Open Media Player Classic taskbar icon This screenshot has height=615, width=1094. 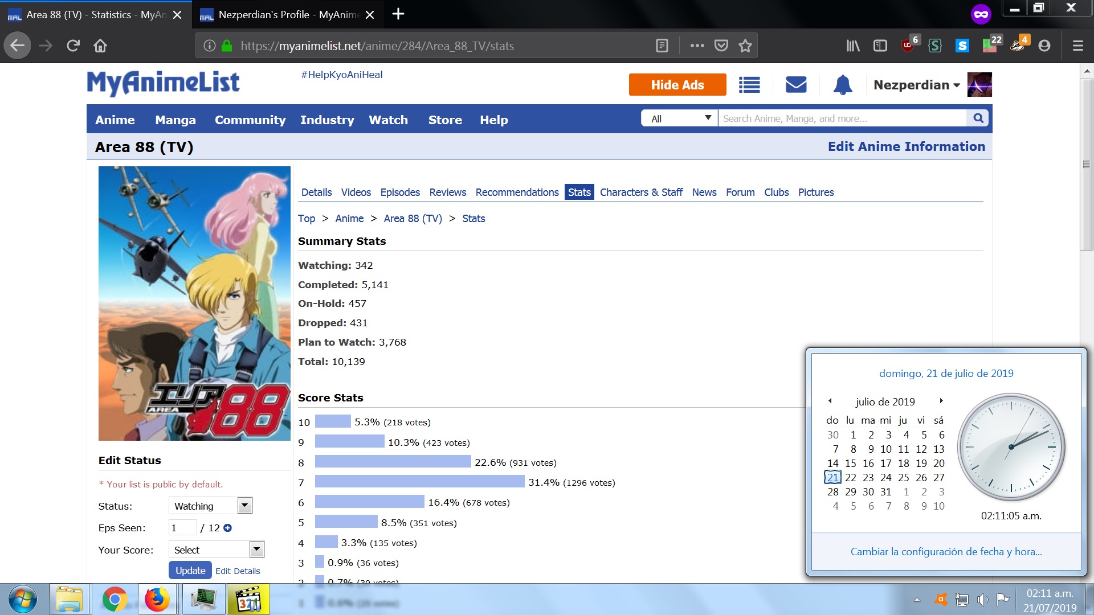pyautogui.click(x=249, y=600)
